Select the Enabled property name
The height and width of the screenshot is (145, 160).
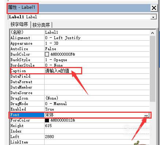pyautogui.click(x=18, y=109)
